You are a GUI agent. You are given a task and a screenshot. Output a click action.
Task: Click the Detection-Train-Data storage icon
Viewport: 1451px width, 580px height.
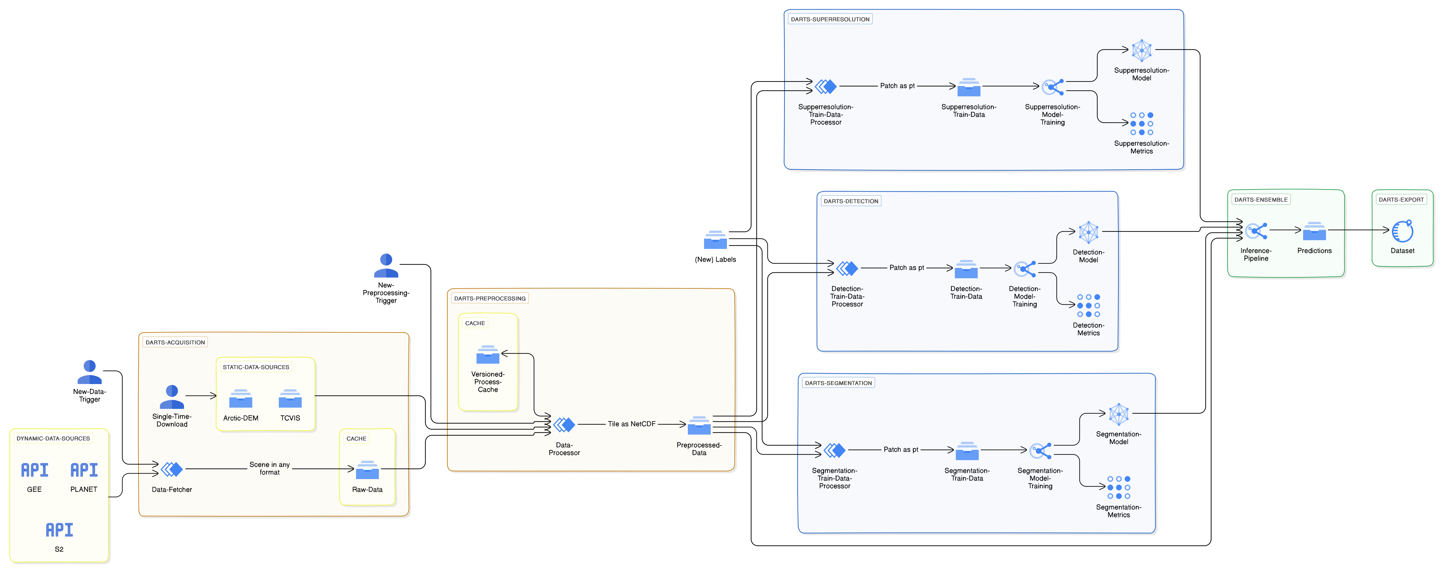click(x=966, y=269)
